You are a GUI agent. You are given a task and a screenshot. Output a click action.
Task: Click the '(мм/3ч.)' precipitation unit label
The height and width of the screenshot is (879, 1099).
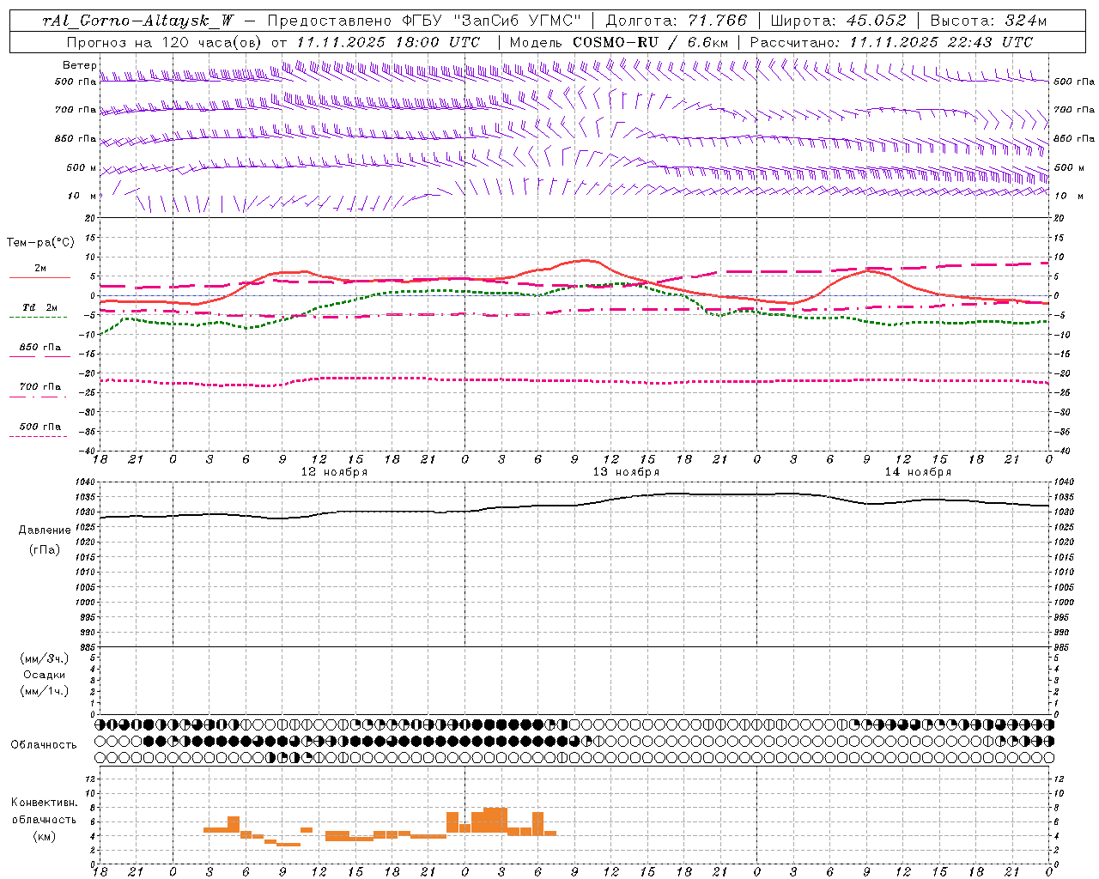(45, 658)
